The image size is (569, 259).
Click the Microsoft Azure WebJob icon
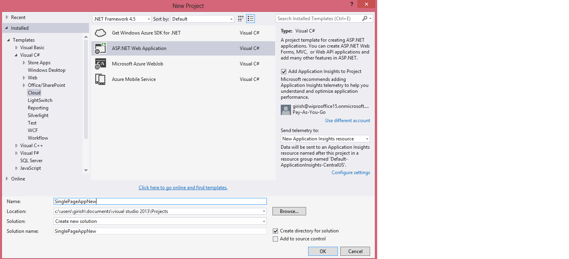(x=100, y=64)
